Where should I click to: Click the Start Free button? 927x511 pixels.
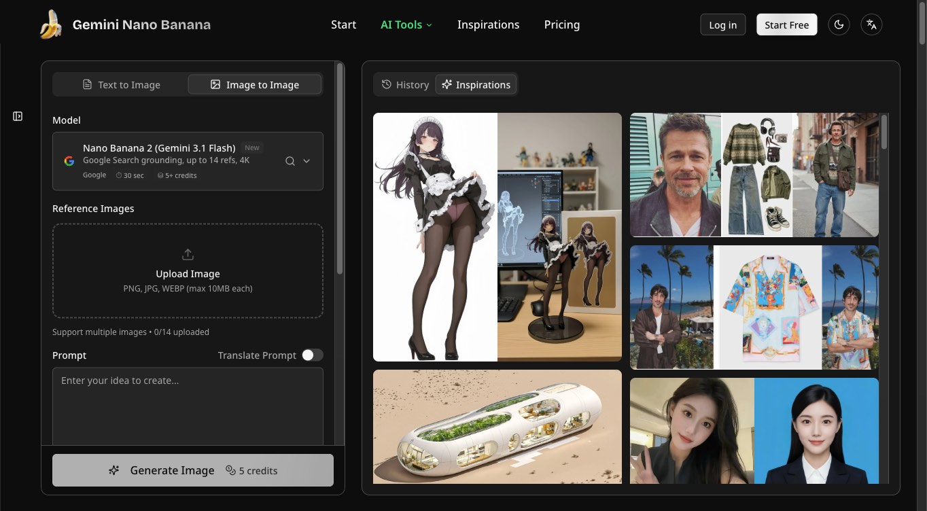pos(786,25)
